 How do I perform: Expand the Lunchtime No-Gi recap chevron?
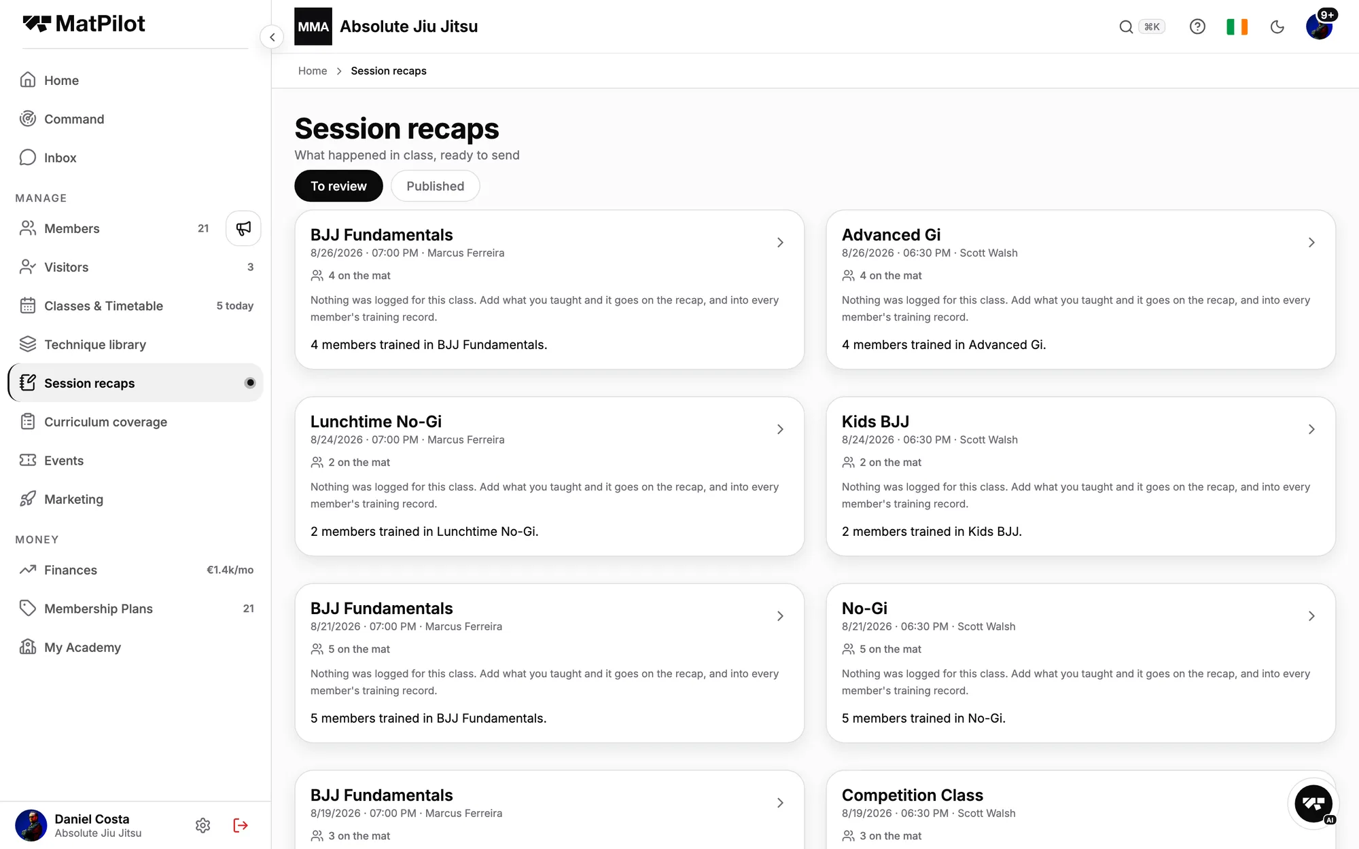click(x=780, y=429)
